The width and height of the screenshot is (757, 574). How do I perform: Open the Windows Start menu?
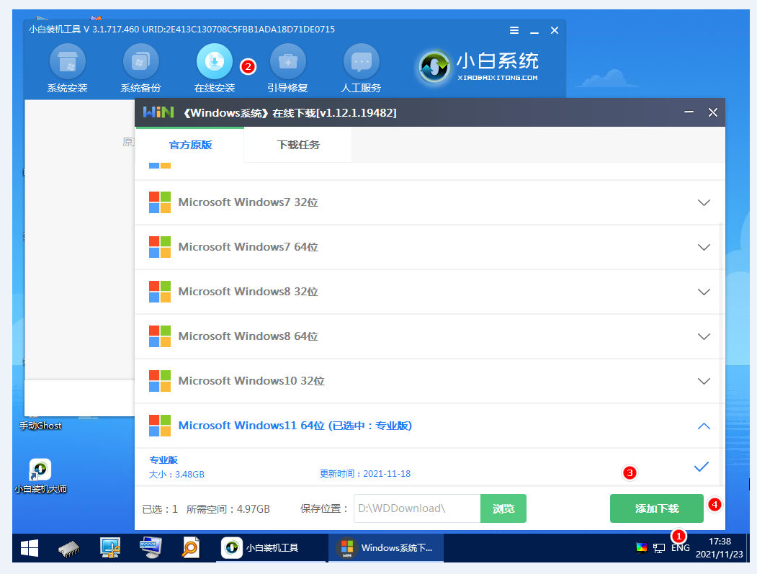pyautogui.click(x=30, y=548)
